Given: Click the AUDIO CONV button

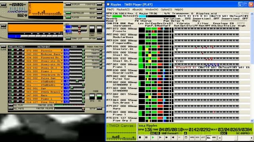Looking at the screenshot, I should [92, 29].
